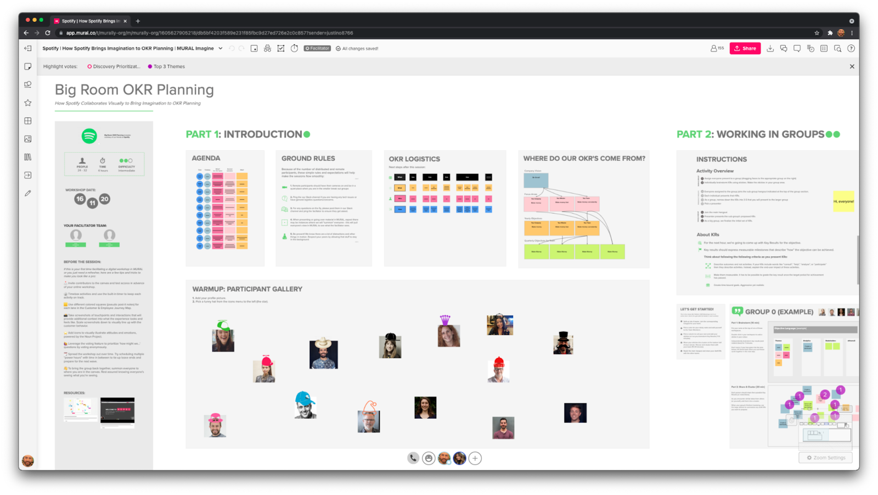The image size is (878, 495).
Task: Click the exit mural arrow icon
Action: (28, 48)
